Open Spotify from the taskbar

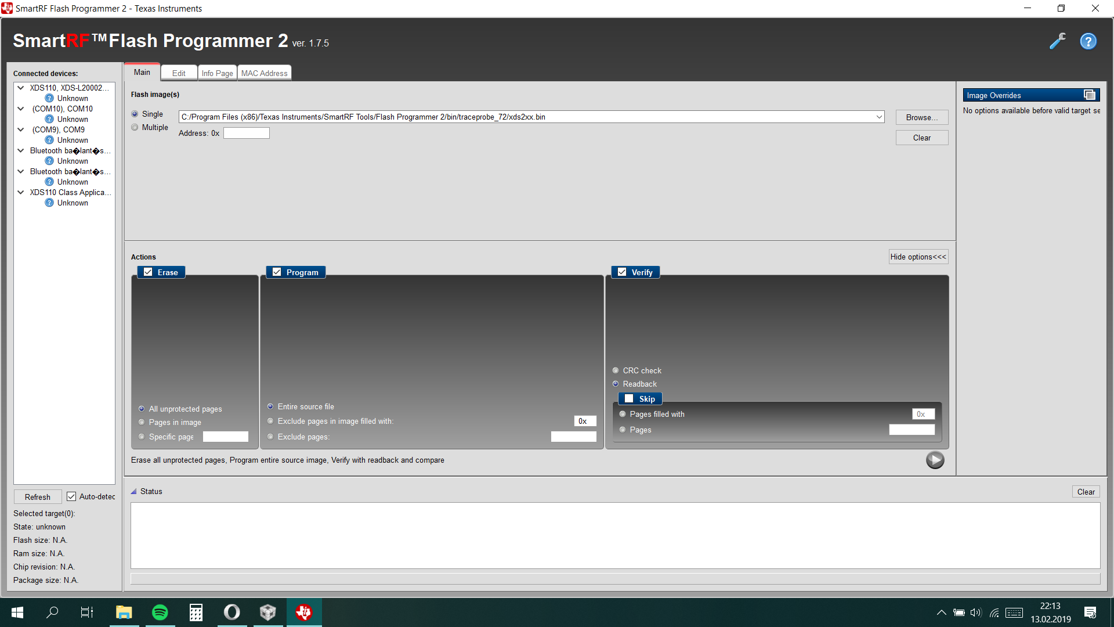coord(160,612)
